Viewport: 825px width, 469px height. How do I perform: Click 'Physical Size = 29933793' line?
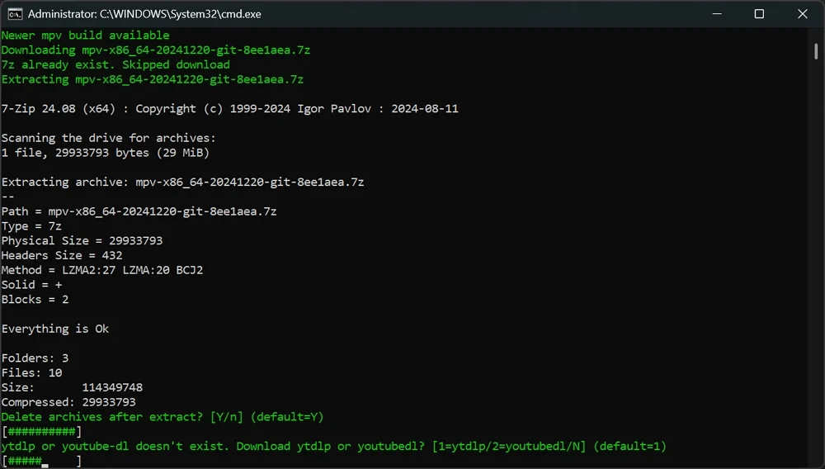tap(82, 240)
